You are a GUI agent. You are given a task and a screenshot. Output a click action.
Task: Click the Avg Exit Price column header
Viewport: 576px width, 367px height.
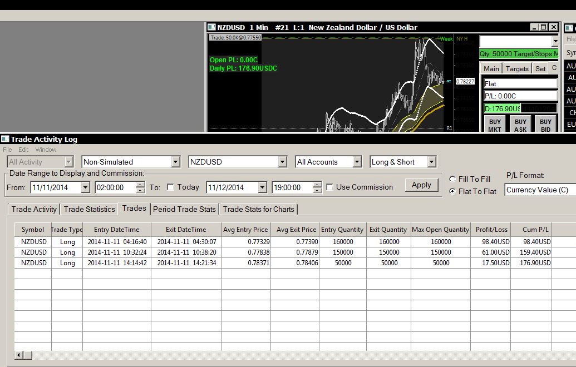pos(296,230)
